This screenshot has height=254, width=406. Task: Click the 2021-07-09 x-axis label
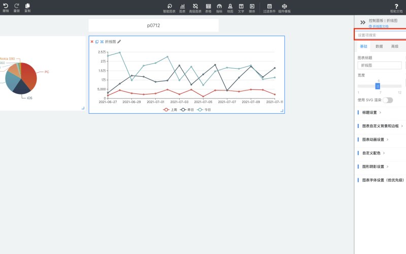click(251, 102)
